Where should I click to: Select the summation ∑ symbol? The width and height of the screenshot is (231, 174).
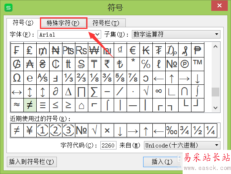pos(94,92)
